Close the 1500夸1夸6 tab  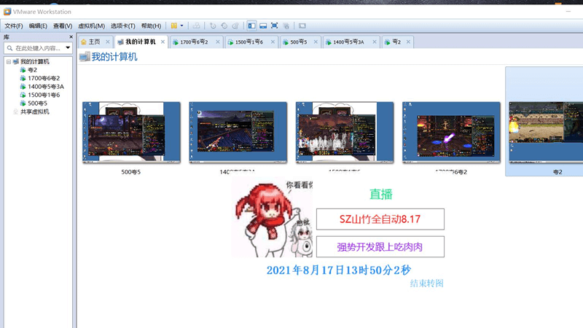[x=273, y=42]
